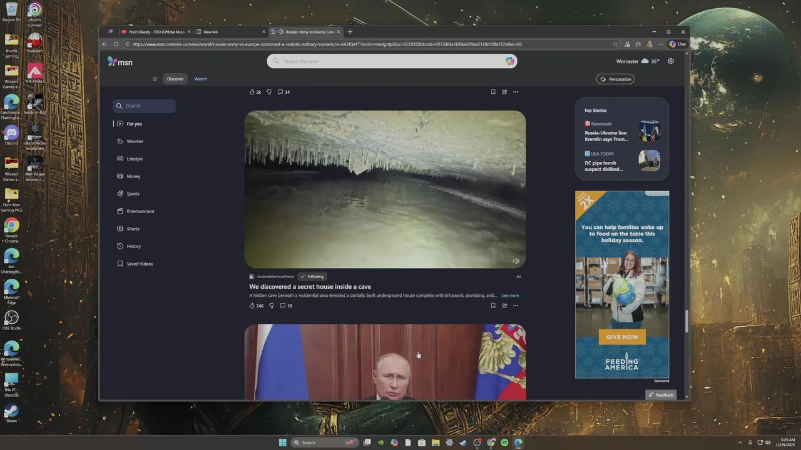The image size is (801, 450).
Task: Click the msn logo
Action: point(120,61)
